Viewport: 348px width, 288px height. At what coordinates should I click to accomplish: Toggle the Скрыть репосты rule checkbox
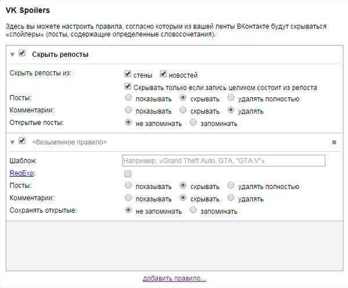click(x=22, y=53)
